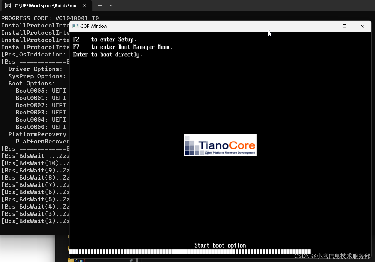
Task: Click the GOP Window title text
Action: tap(94, 26)
